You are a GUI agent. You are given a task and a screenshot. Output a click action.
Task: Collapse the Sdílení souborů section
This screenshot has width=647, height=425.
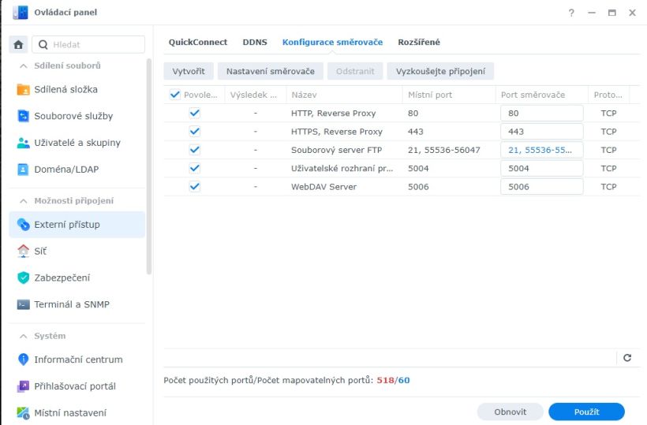[x=22, y=66]
